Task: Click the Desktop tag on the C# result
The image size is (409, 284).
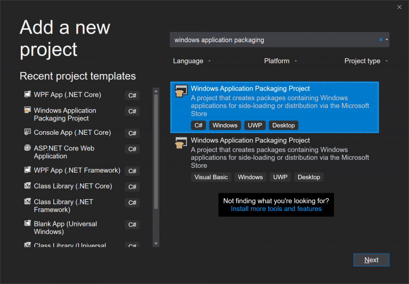Action: point(283,125)
